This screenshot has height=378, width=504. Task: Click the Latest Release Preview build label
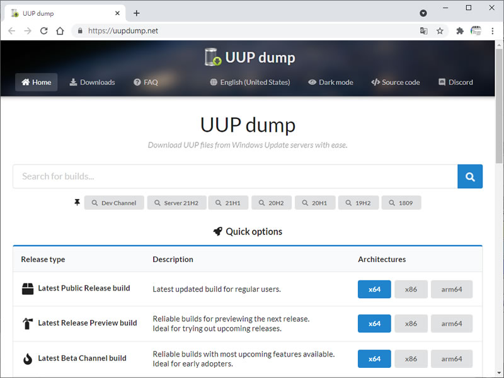click(x=88, y=323)
